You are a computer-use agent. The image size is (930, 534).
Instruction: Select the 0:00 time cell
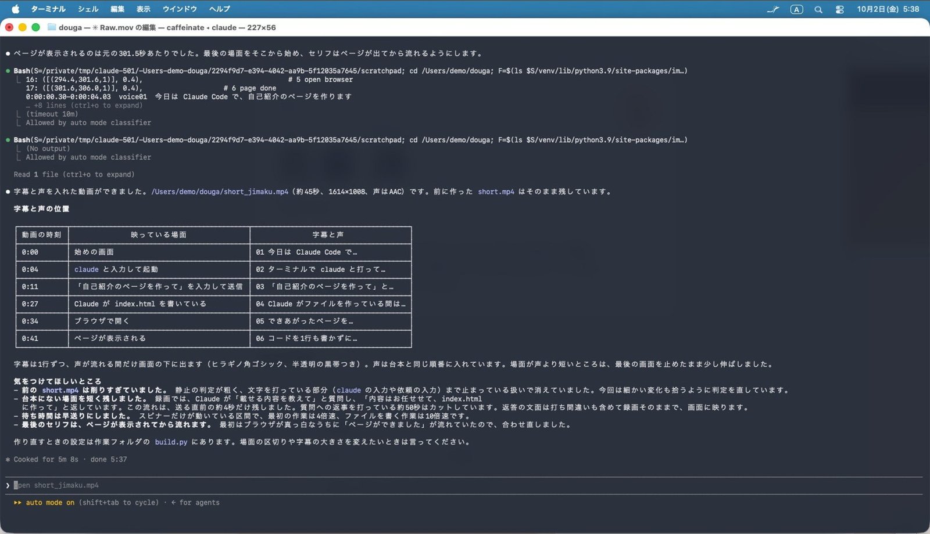click(x=42, y=252)
